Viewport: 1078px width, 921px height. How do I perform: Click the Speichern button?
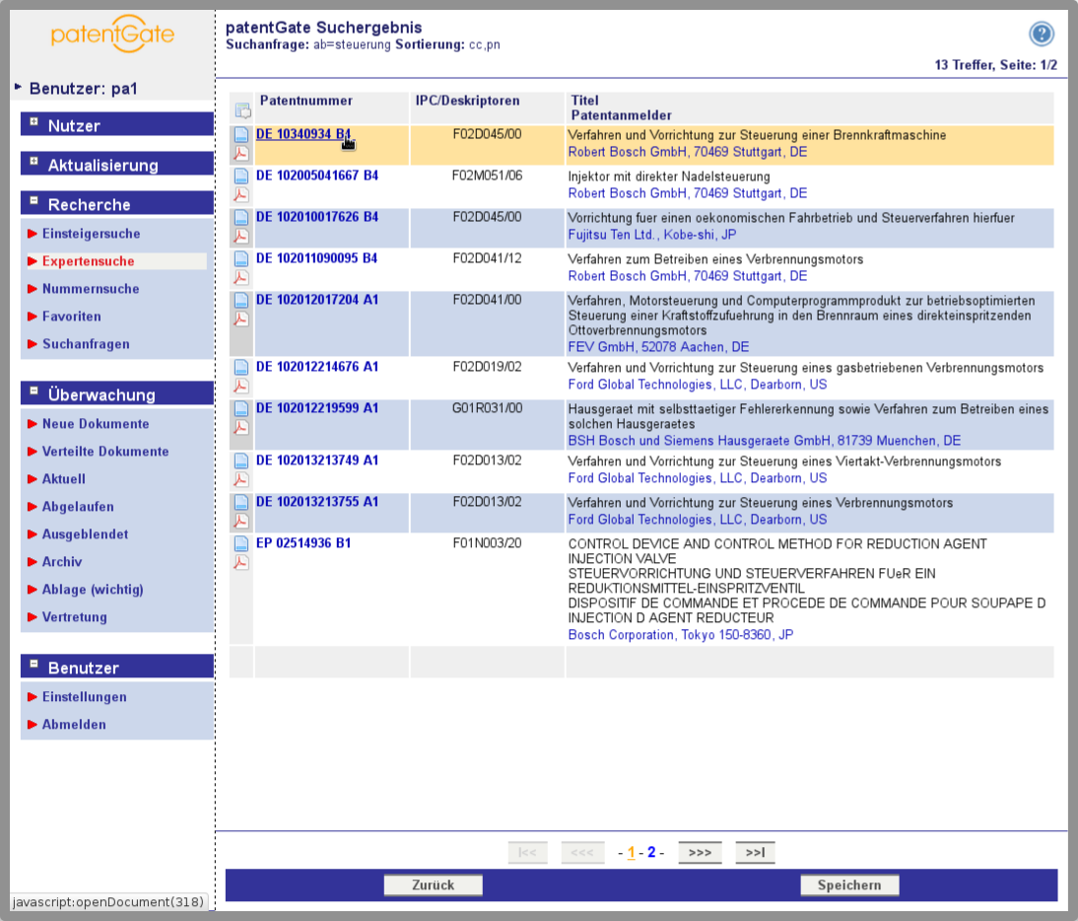click(x=849, y=886)
